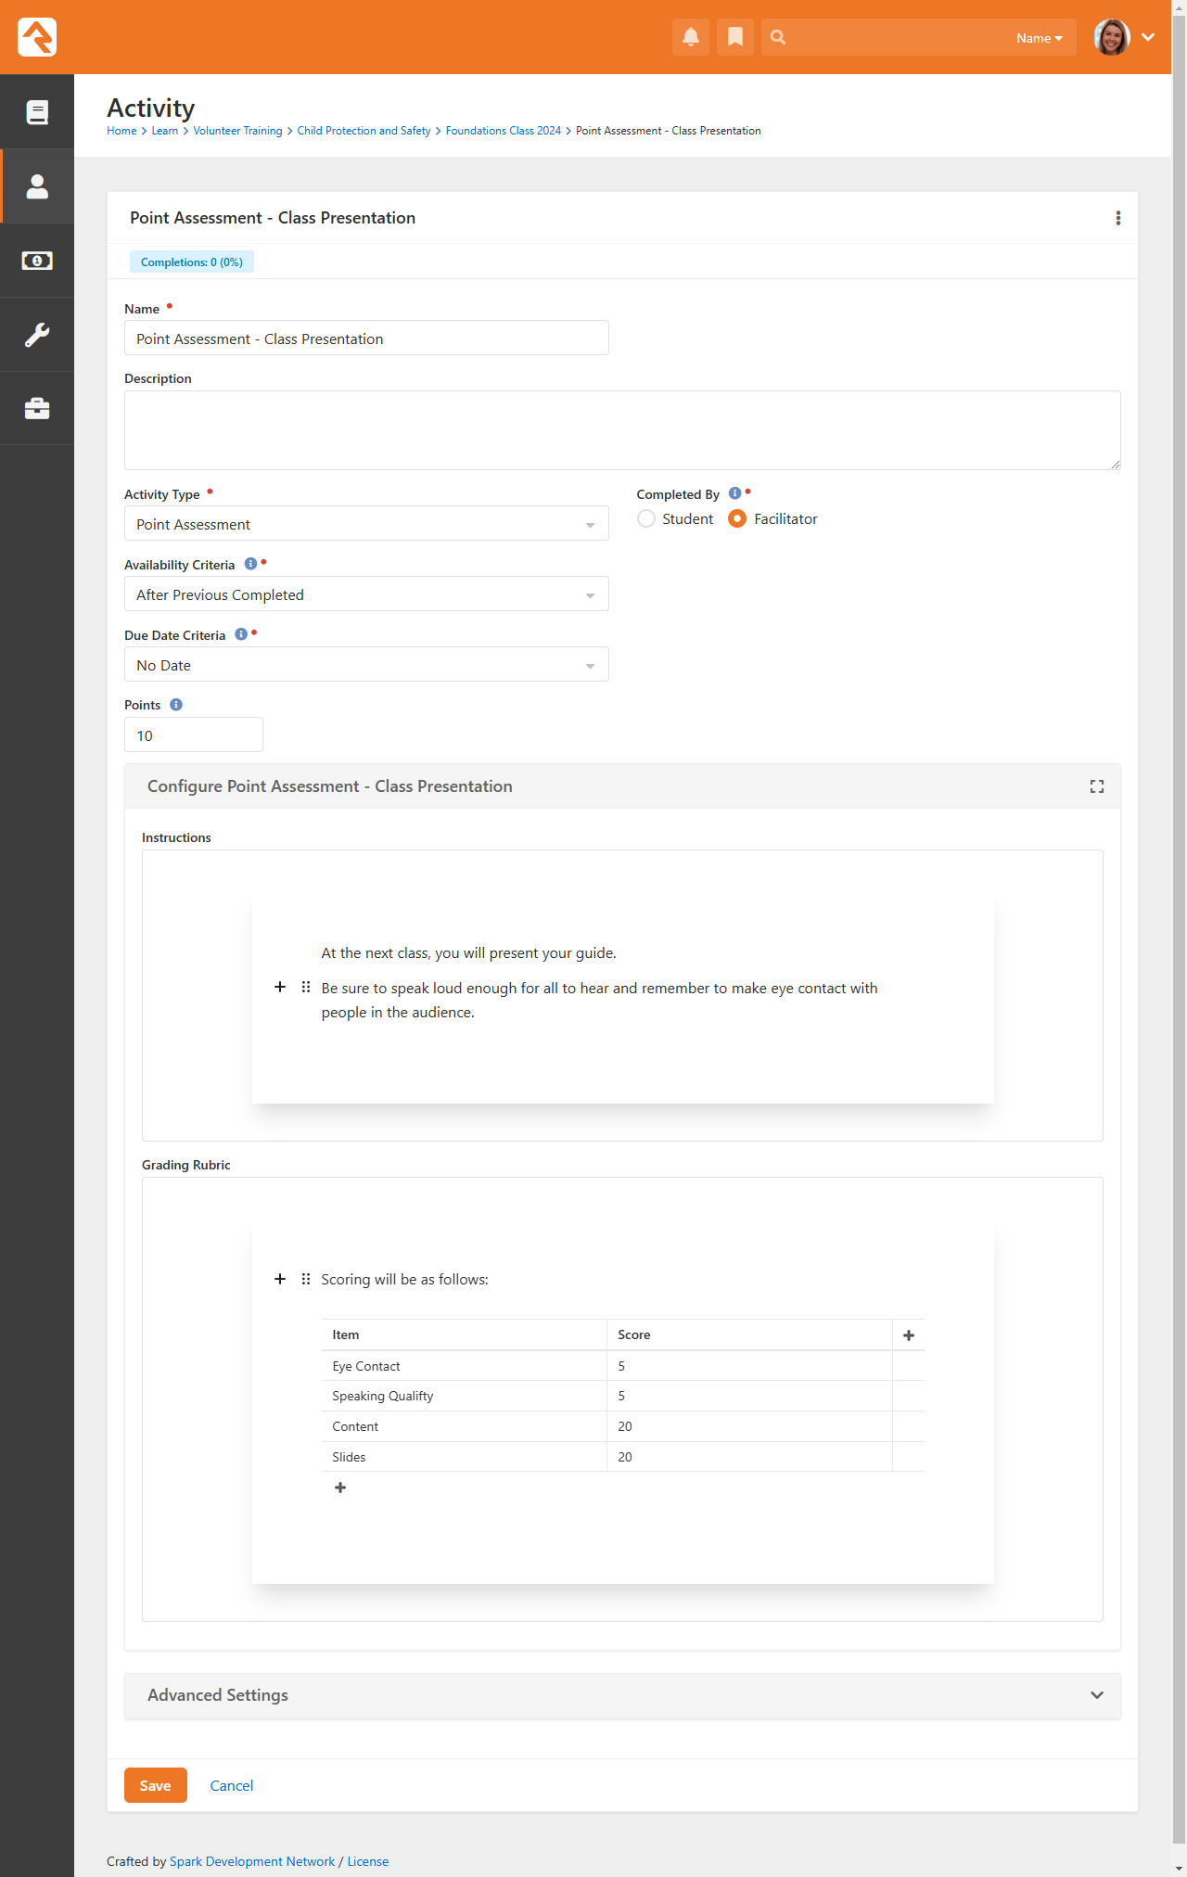Go to Learn breadcrumb
The height and width of the screenshot is (1877, 1187).
[165, 131]
